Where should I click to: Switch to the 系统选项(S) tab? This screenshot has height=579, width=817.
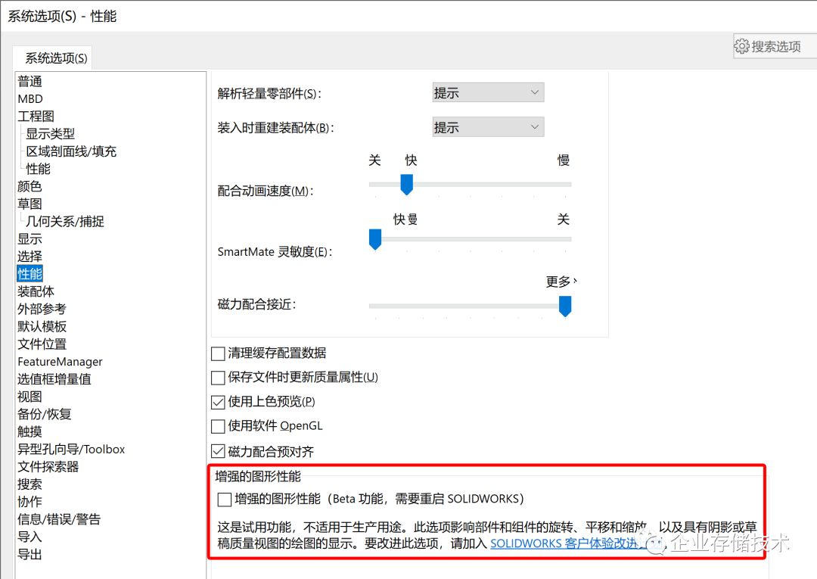click(52, 57)
